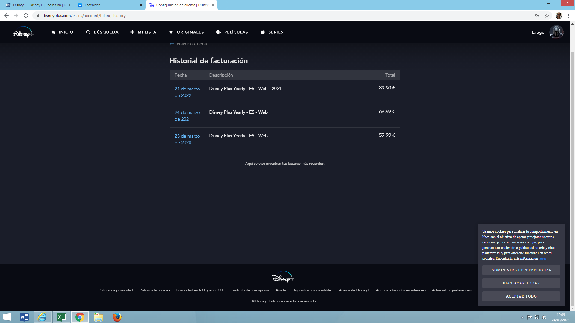Open Política de cookies footer link
The width and height of the screenshot is (575, 323).
[x=155, y=290]
